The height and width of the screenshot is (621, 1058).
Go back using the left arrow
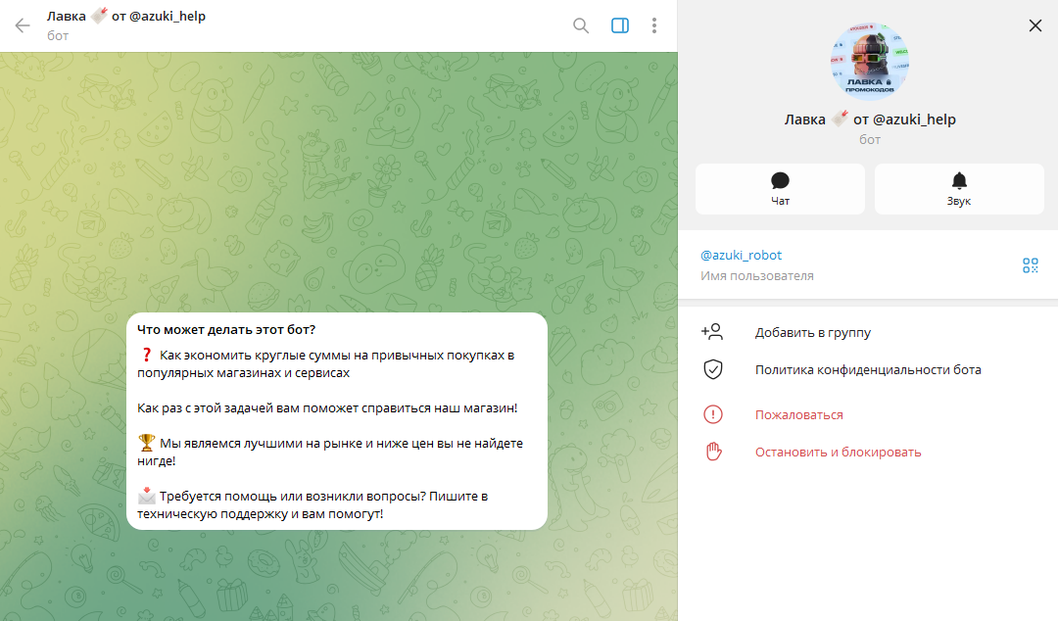click(x=23, y=25)
